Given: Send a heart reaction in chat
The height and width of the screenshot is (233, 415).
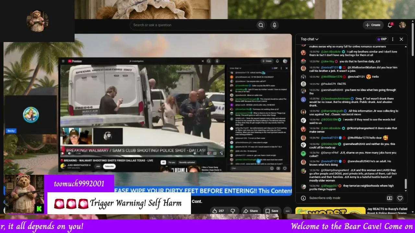Looking at the screenshot, I should pos(400,198).
